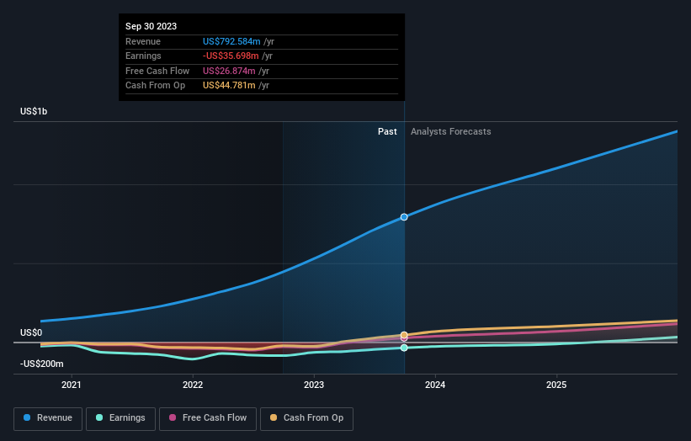This screenshot has height=441, width=691.
Task: Toggle the Free Cash Flow legend series
Action: coord(208,418)
